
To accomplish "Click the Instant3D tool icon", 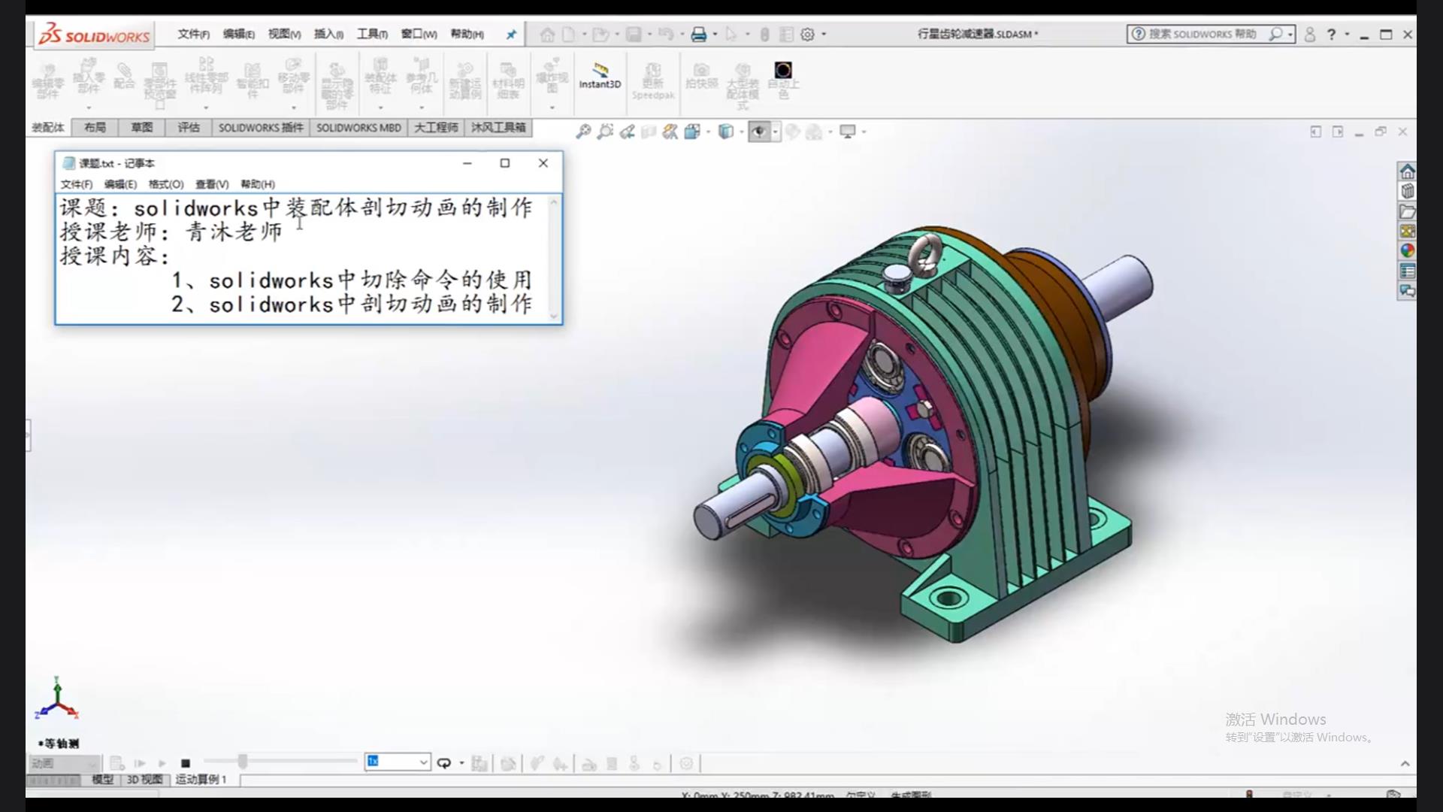I will click(x=600, y=77).
